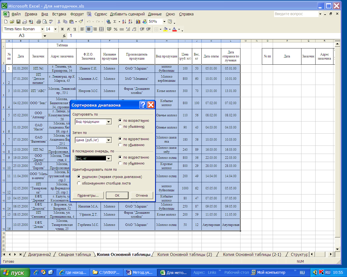Click the Fill Color paint bucket swatch
This screenshot has height=277, width=347.
coord(165,29)
